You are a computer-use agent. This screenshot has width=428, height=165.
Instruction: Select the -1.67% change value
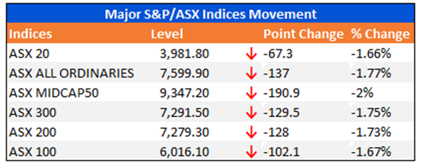371,152
